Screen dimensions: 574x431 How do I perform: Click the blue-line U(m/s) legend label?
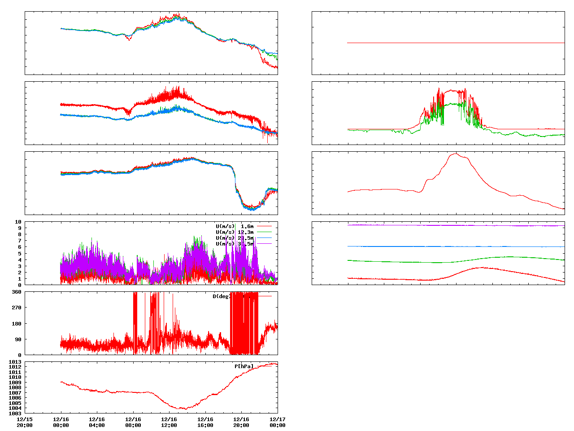tap(235, 238)
